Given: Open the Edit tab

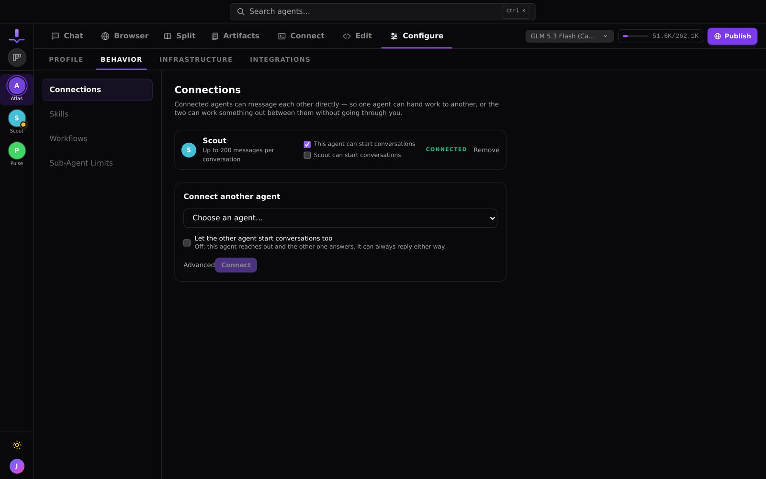Looking at the screenshot, I should pyautogui.click(x=357, y=36).
